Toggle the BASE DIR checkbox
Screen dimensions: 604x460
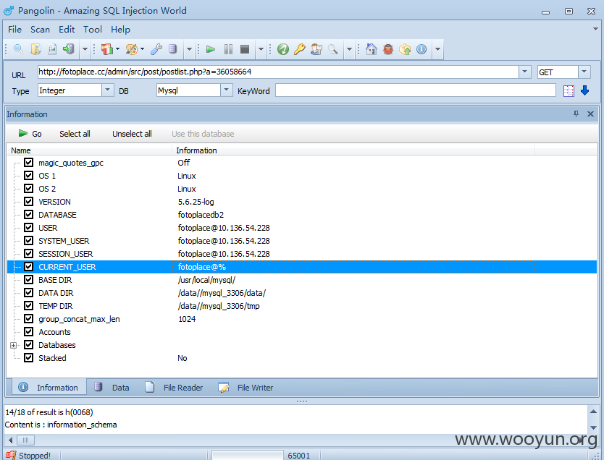coord(28,280)
